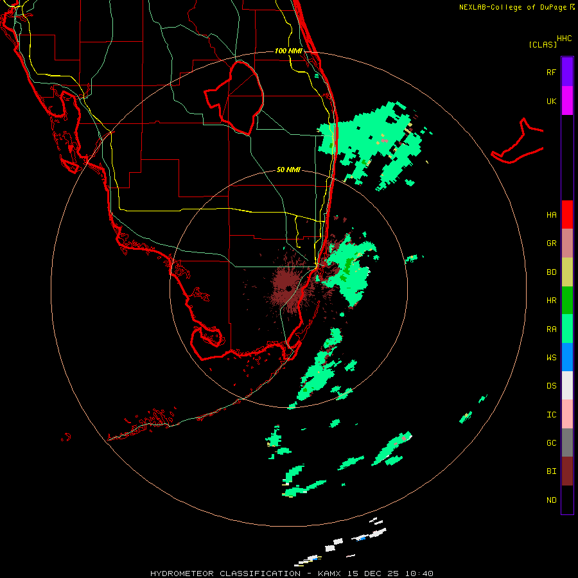Click the ND black legend swatch
Viewport: 578px width, 578px height.
(567, 500)
